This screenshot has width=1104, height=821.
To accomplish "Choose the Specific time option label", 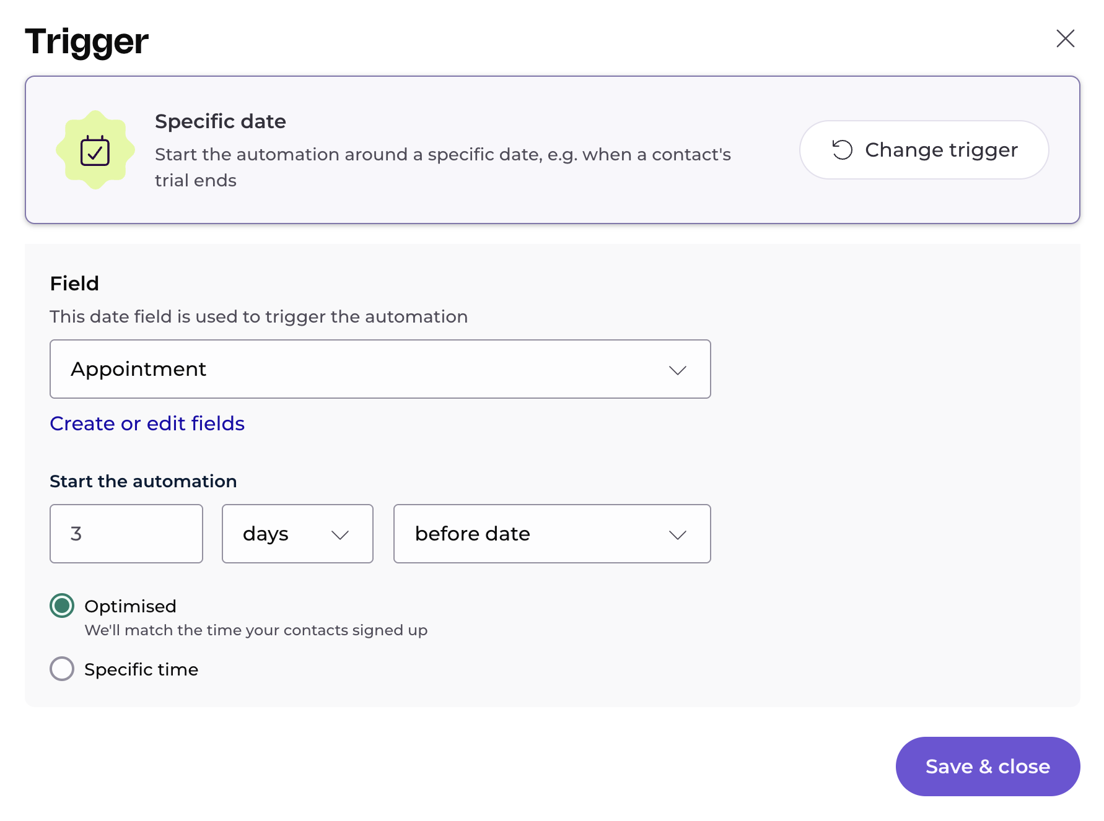I will click(x=141, y=669).
